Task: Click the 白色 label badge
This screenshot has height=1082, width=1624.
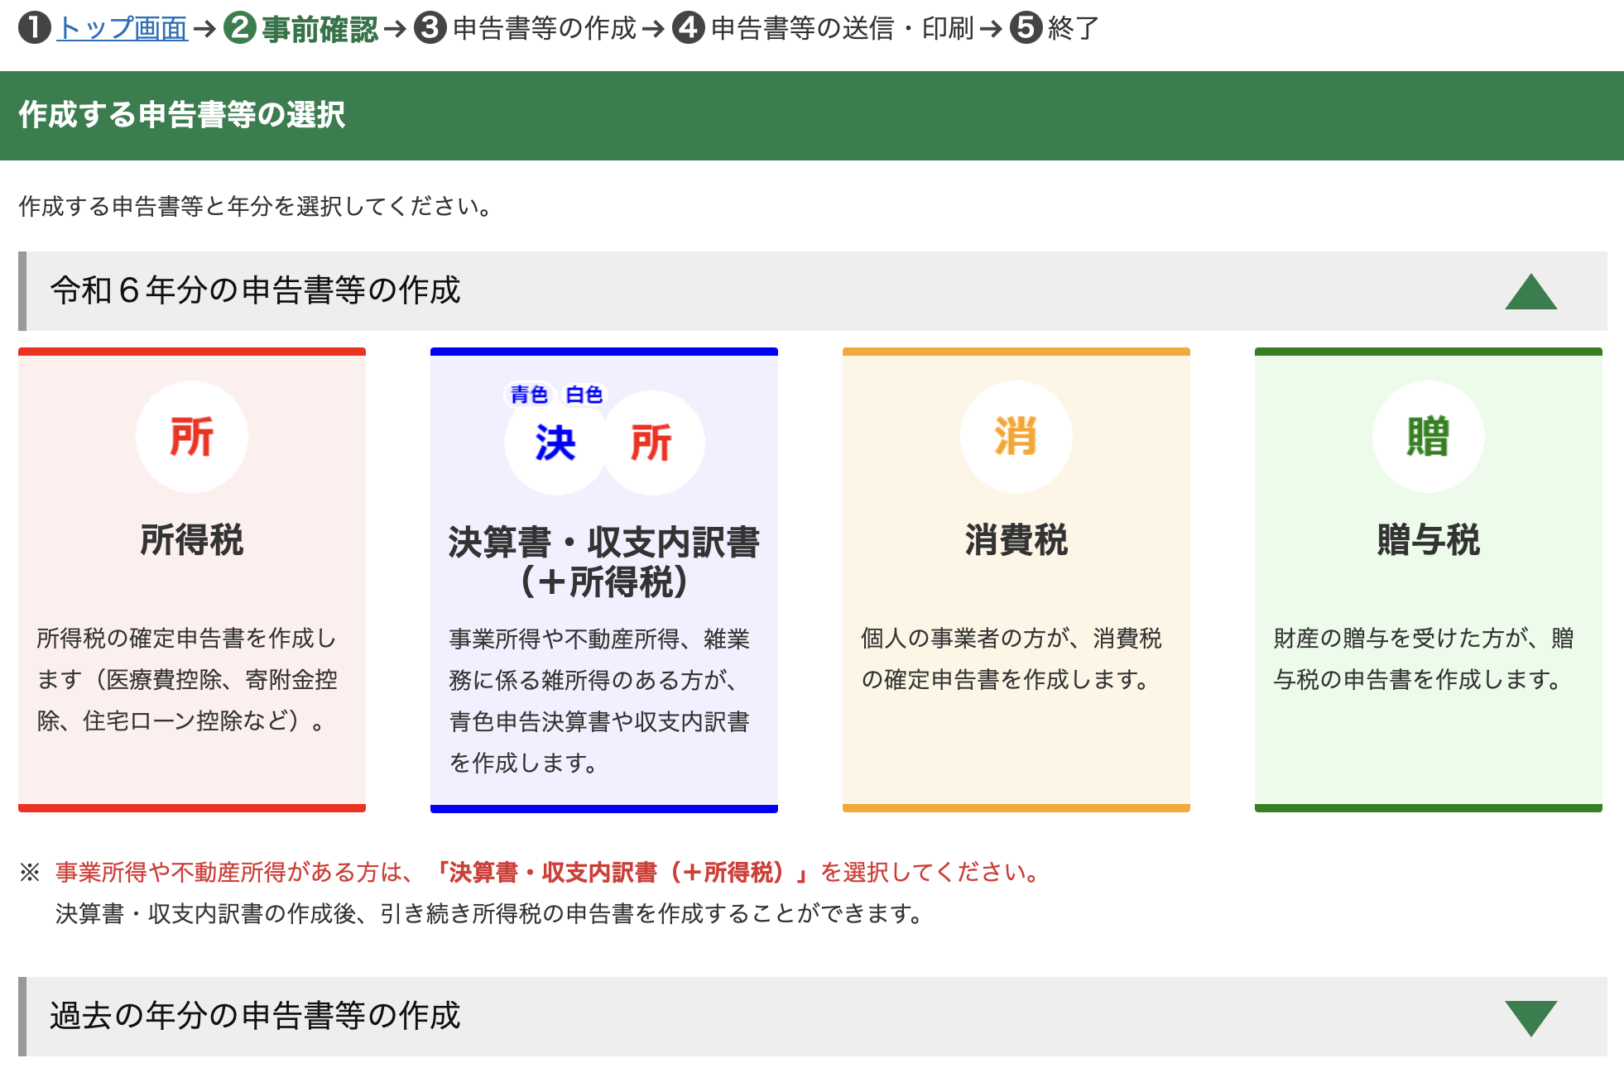Action: click(584, 395)
